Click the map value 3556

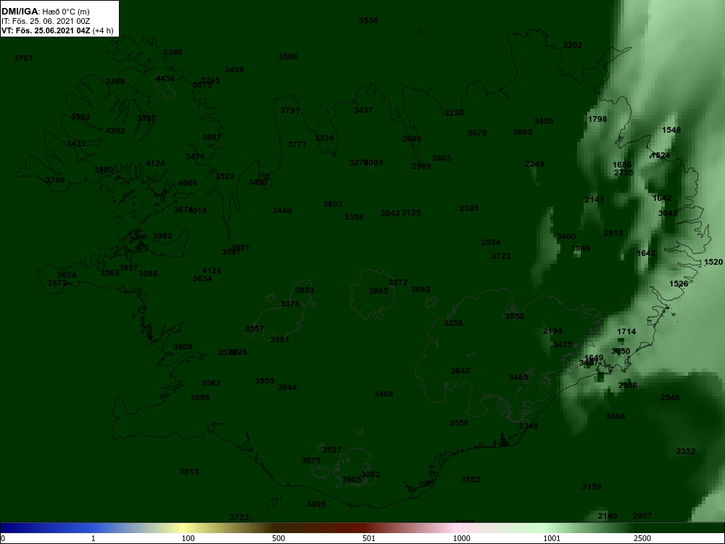[368, 20]
